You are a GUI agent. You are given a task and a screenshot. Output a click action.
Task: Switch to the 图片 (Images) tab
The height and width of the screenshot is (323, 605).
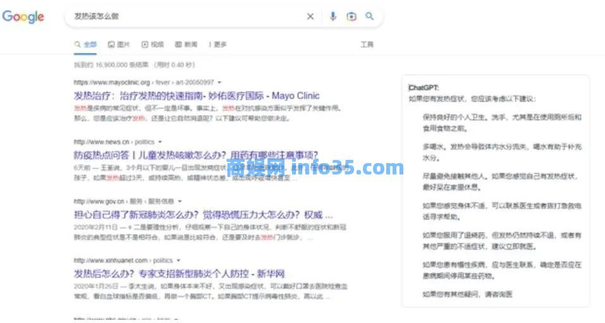(x=119, y=45)
